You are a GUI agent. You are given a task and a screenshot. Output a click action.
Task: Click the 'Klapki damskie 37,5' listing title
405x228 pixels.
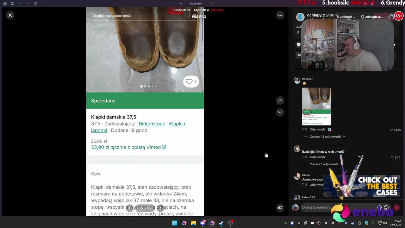[114, 117]
